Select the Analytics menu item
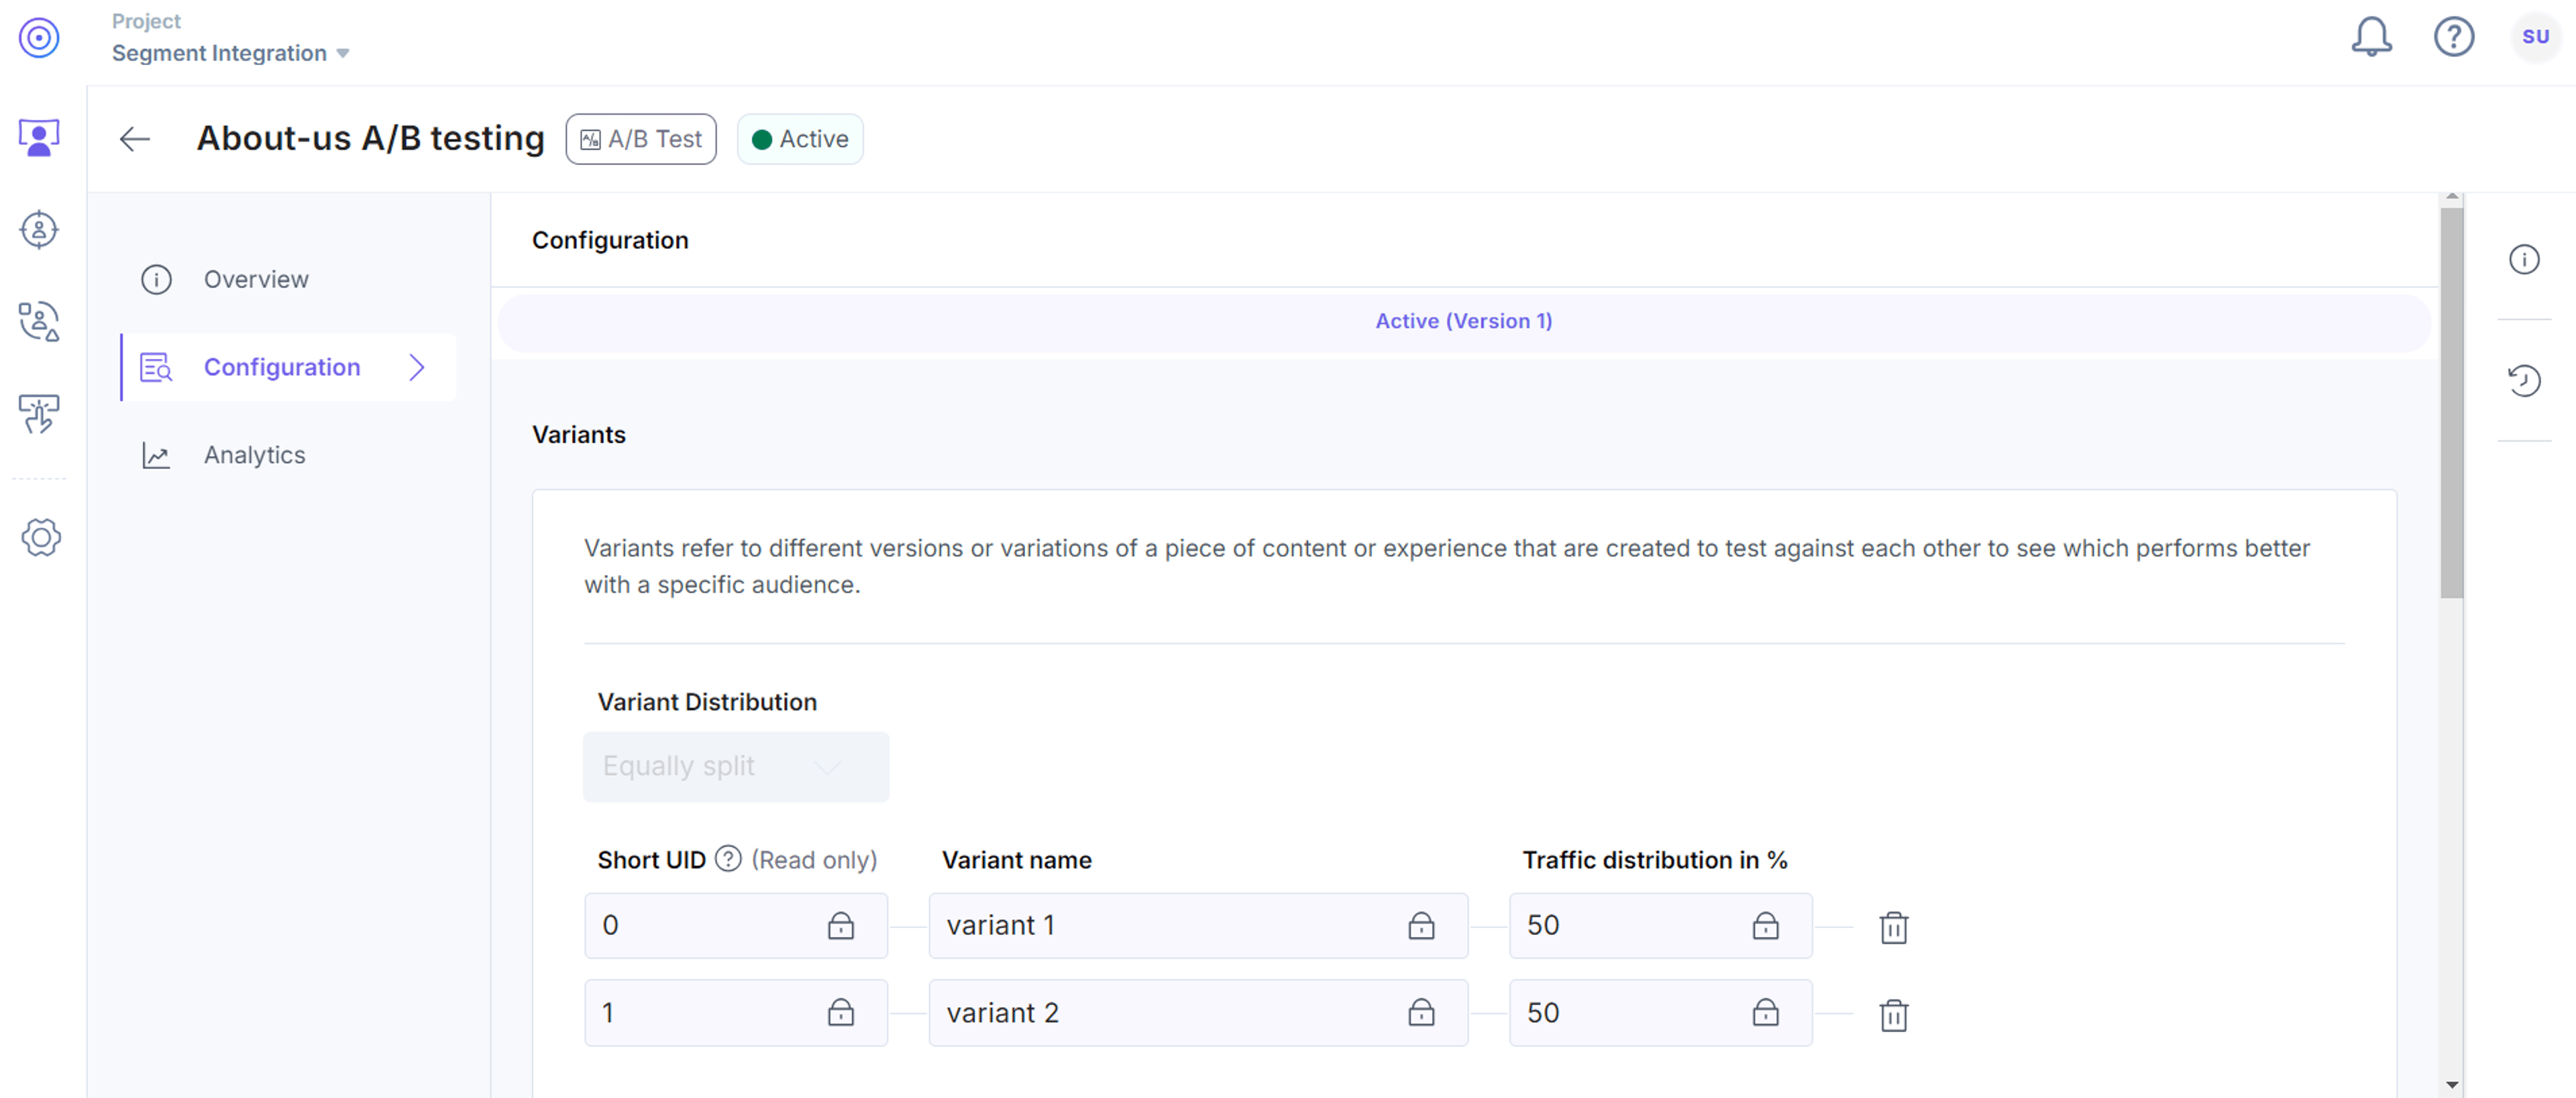This screenshot has height=1098, width=2576. click(288, 456)
